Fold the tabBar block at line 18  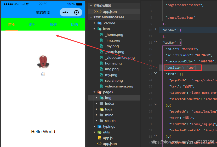pos(156,42)
